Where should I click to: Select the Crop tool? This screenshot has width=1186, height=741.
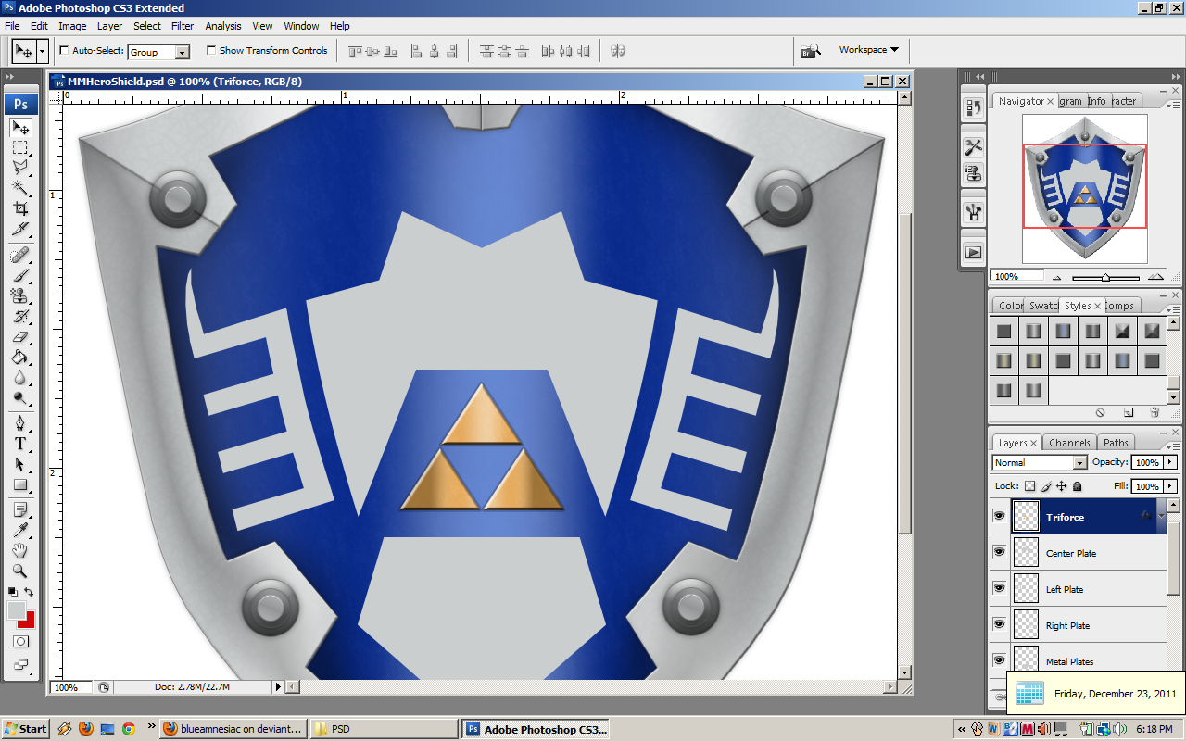pyautogui.click(x=20, y=208)
